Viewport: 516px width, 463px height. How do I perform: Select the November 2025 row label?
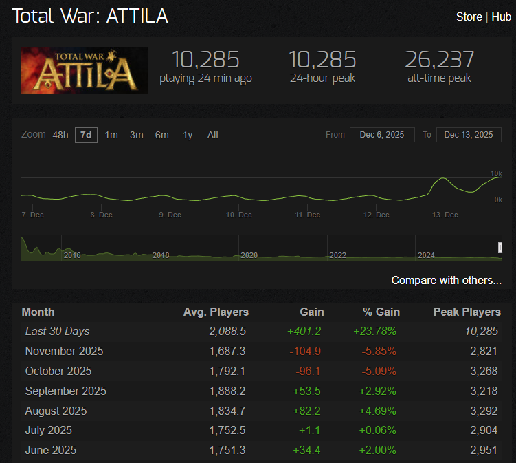(x=64, y=352)
